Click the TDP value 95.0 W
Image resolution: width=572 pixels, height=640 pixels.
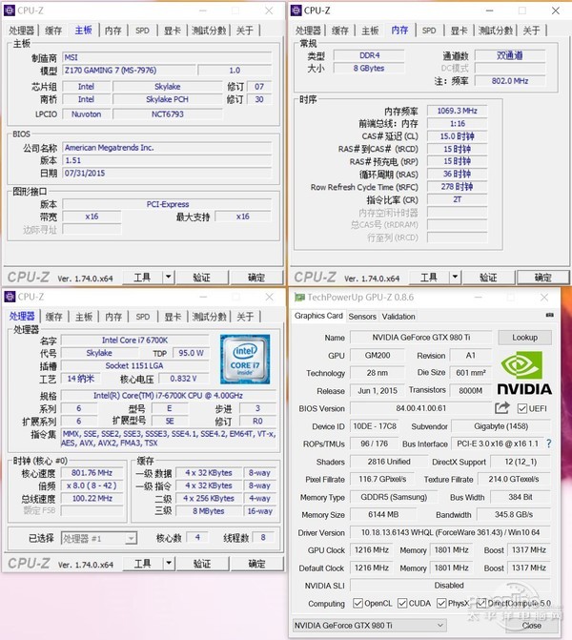[191, 353]
